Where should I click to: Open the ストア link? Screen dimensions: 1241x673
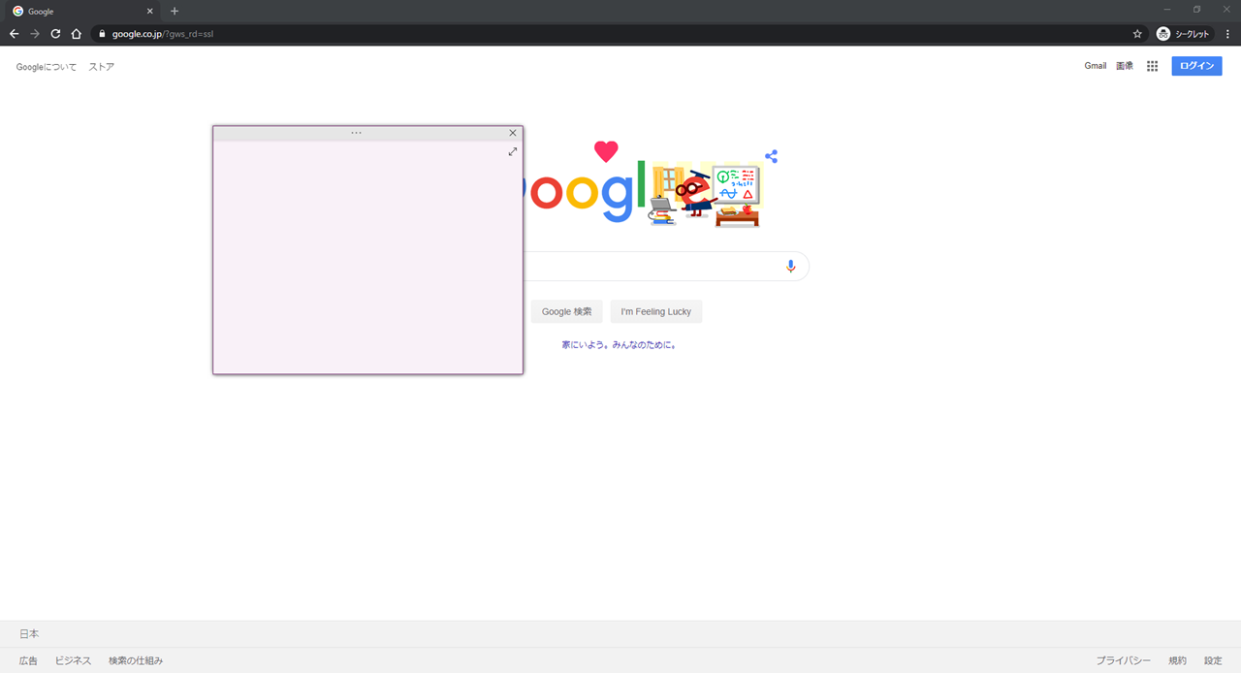click(x=102, y=67)
